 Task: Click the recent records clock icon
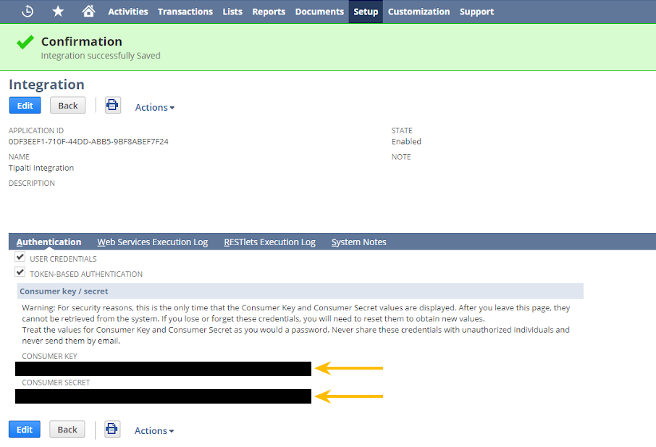[28, 11]
